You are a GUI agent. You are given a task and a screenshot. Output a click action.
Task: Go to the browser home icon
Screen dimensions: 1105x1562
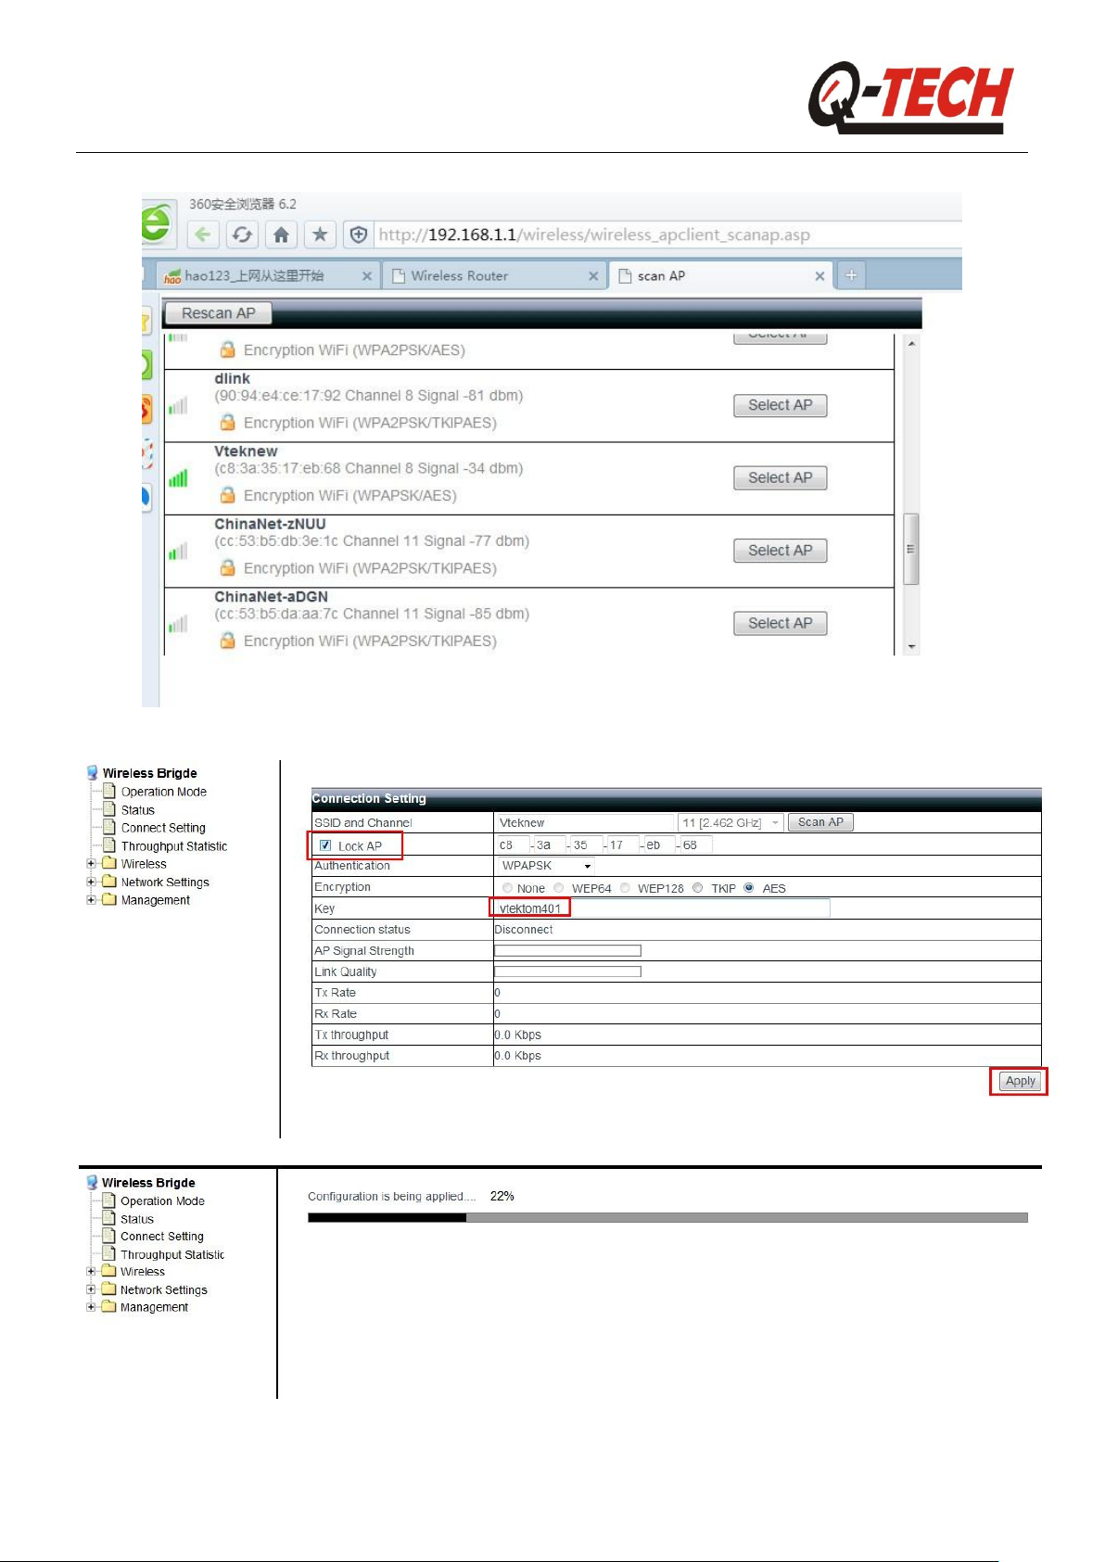click(281, 235)
